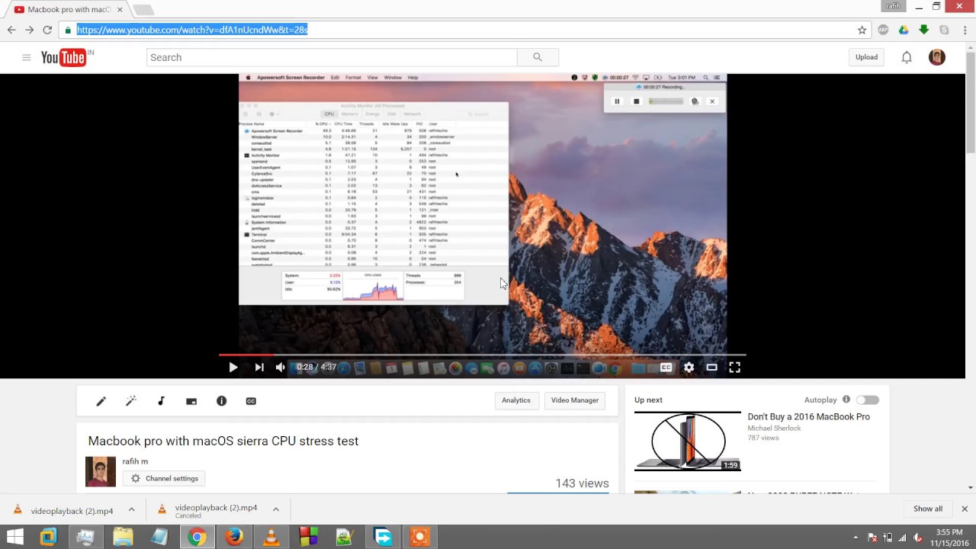The height and width of the screenshot is (549, 976).
Task: Open rafih m channel link
Action: [x=135, y=461]
